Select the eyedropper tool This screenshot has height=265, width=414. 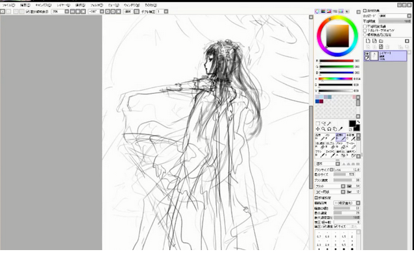341,130
